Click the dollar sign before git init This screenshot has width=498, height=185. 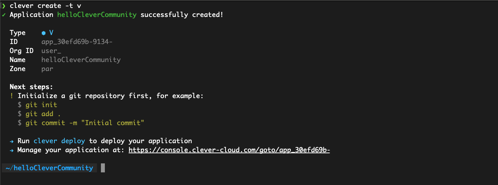tap(20, 105)
